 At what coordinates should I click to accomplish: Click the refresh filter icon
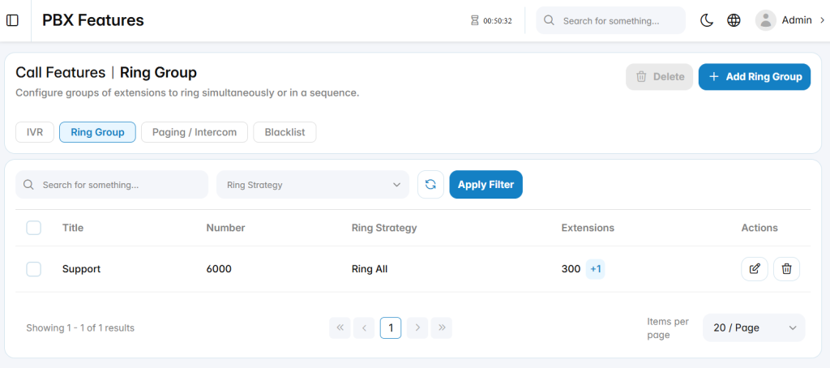tap(431, 184)
